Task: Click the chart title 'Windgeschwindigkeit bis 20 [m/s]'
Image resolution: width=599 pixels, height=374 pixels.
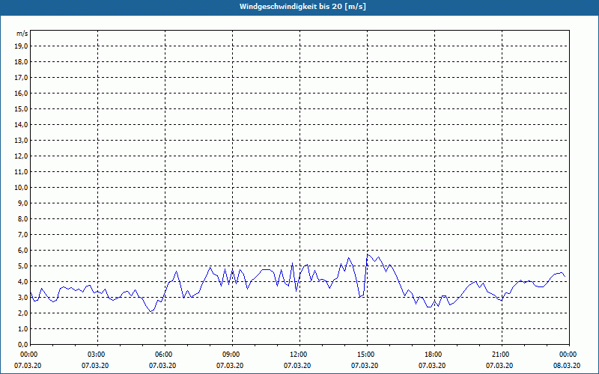Action: (302, 7)
